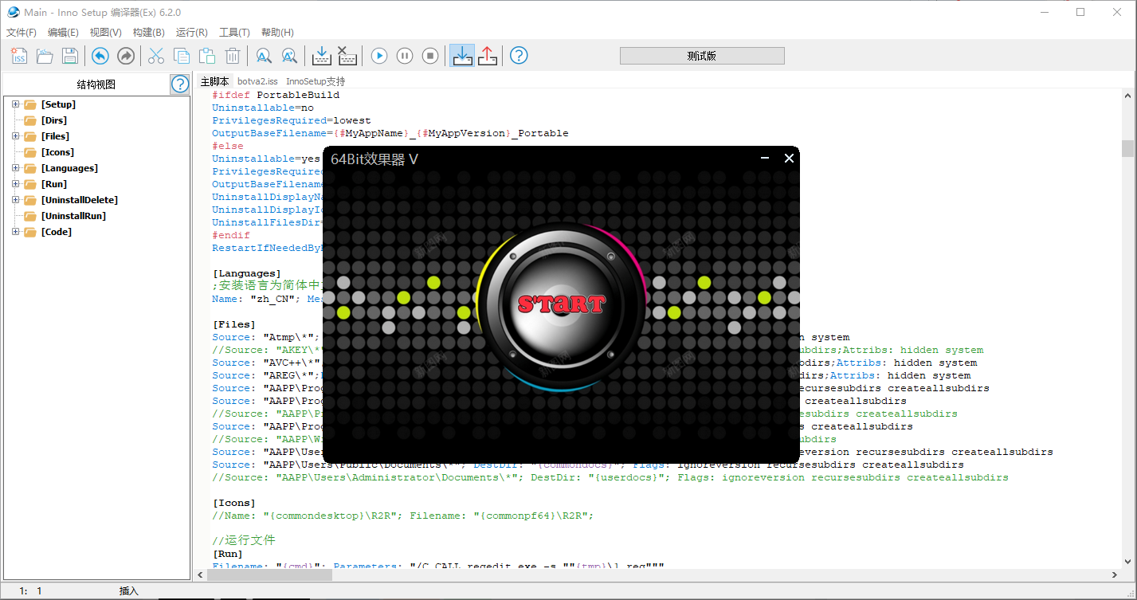The height and width of the screenshot is (600, 1137).
Task: Expand the [Files] section in tree
Action: click(15, 136)
